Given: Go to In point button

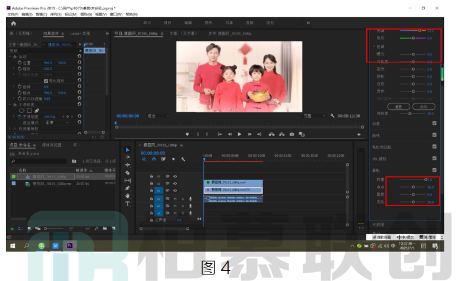Looking at the screenshot, I should [x=220, y=134].
